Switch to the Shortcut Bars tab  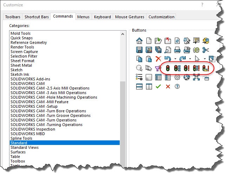[x=37, y=17]
